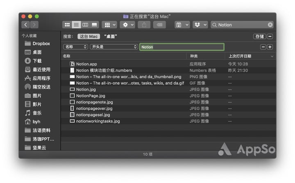Open the toolbar dropdown left of the Dropbox icon
This screenshot has height=183, width=295.
tap(182, 25)
